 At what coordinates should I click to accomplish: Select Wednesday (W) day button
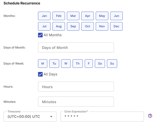pyautogui.click(x=66, y=63)
